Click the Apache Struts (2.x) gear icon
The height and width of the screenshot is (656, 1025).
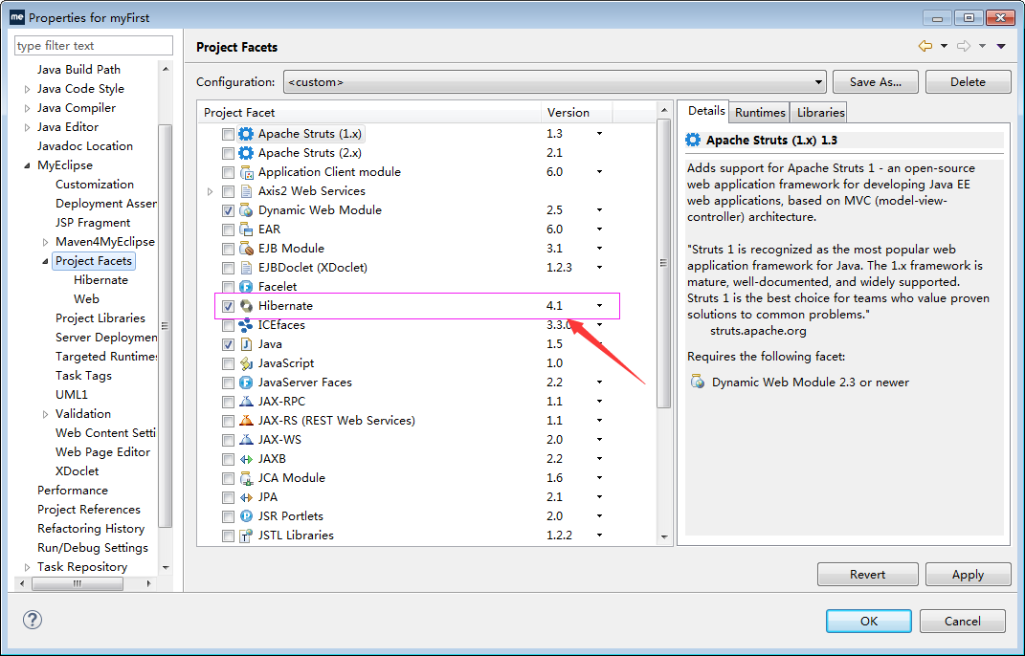[246, 153]
